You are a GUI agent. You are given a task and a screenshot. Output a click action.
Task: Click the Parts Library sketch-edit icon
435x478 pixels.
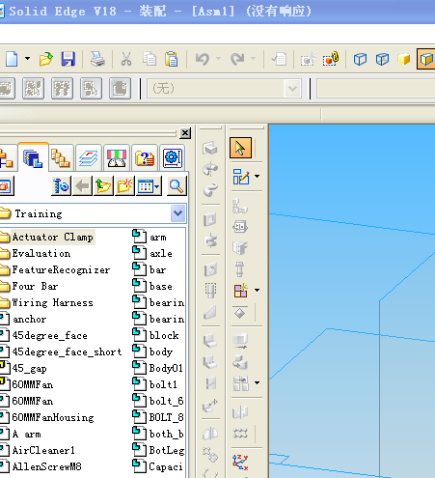click(241, 177)
